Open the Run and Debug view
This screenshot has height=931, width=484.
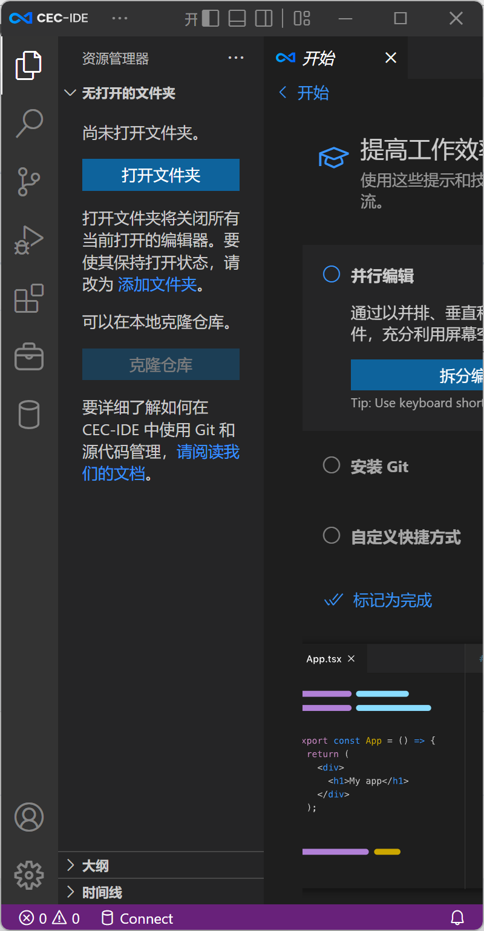[29, 240]
